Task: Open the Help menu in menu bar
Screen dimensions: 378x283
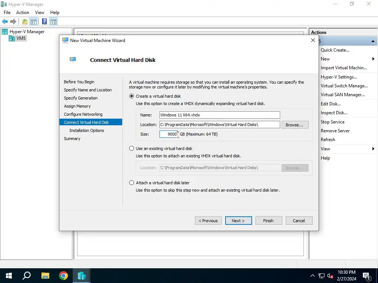Action: click(x=55, y=13)
